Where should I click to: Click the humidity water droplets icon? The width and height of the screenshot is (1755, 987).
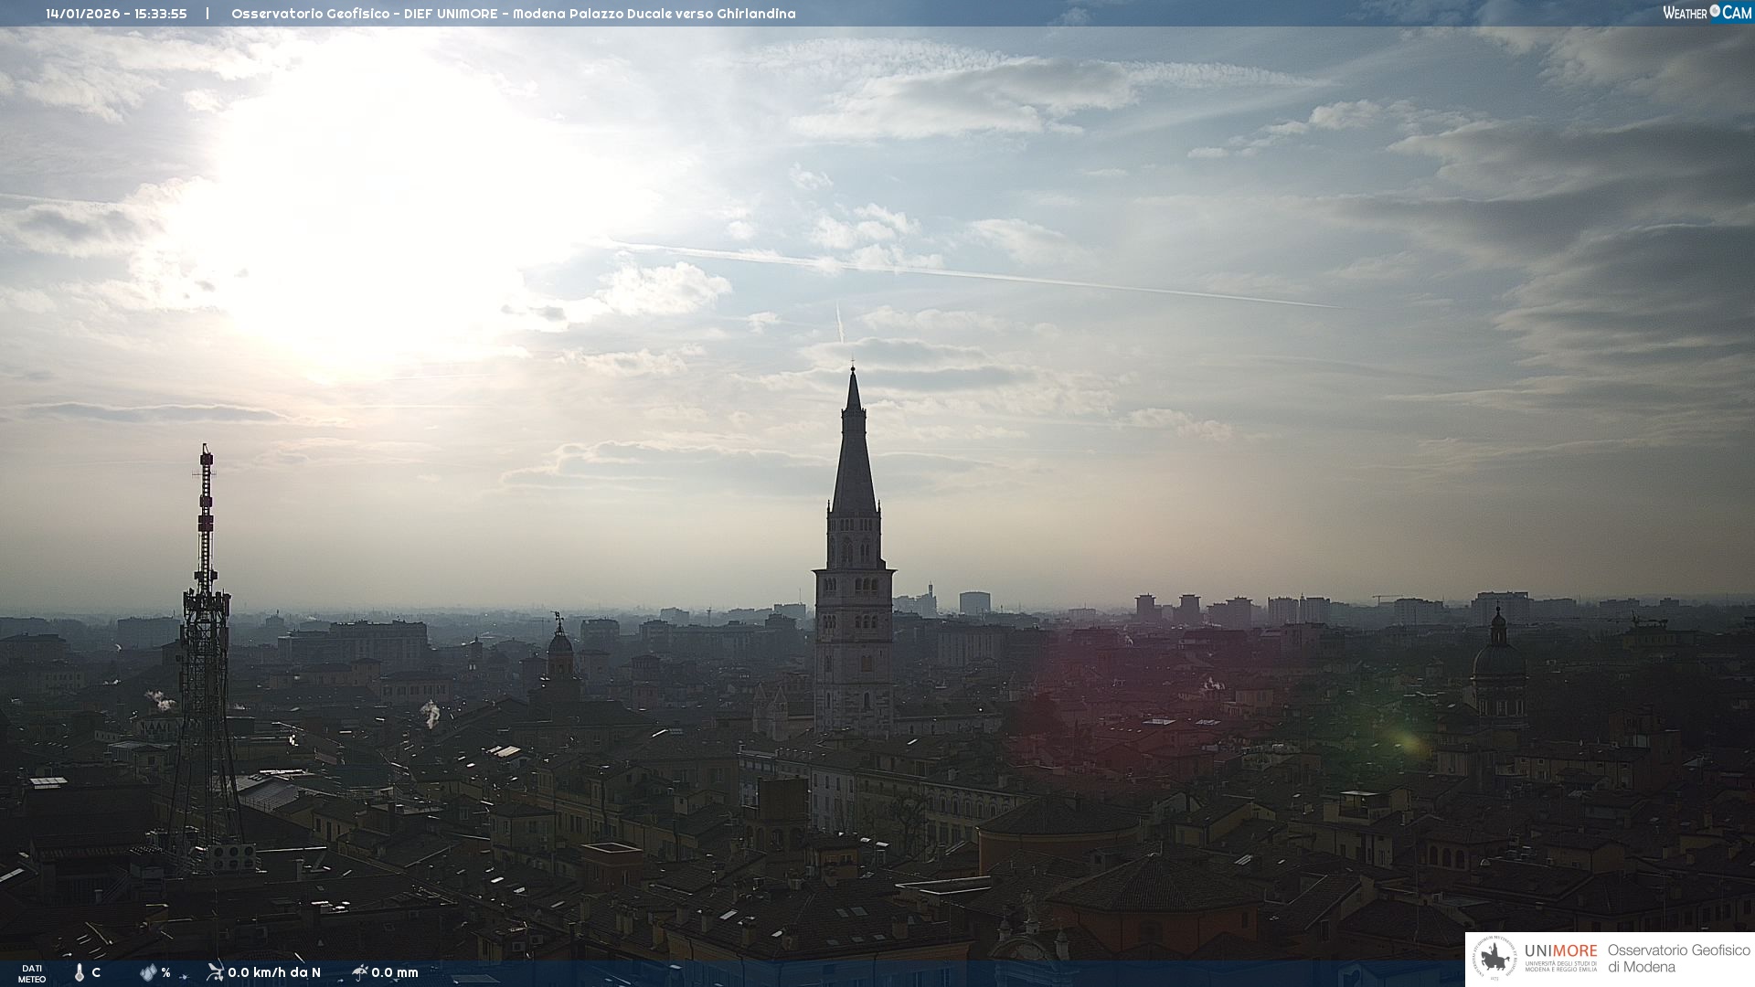pos(148,973)
